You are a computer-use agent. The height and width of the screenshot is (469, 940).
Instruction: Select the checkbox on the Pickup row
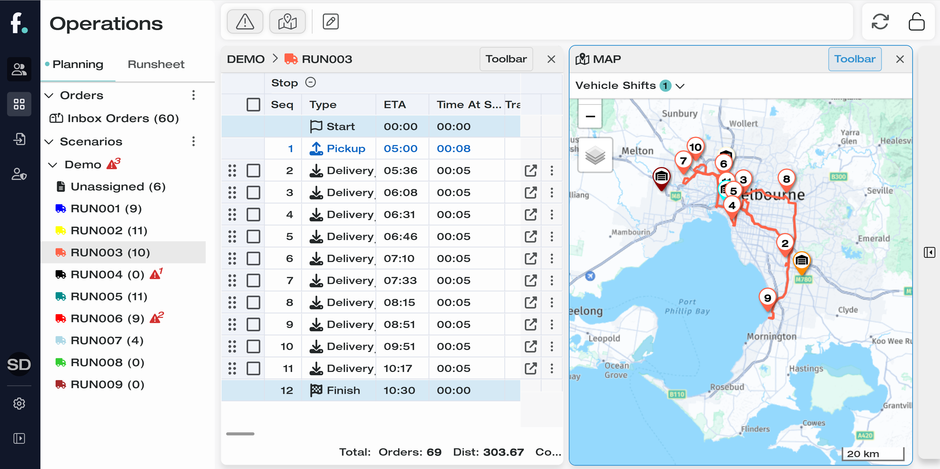tap(253, 149)
